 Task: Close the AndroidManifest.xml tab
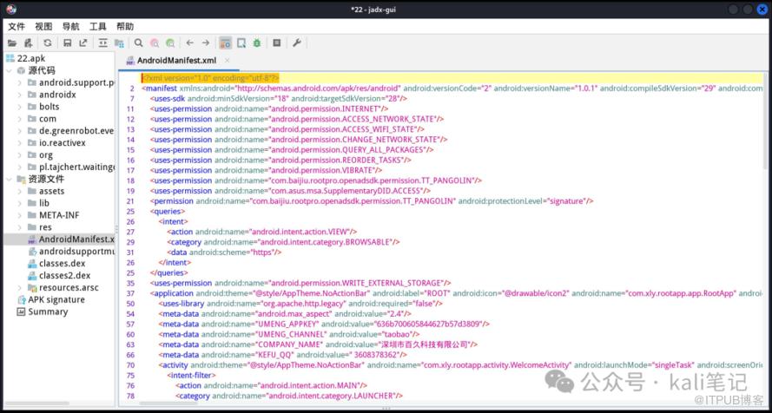tap(228, 61)
